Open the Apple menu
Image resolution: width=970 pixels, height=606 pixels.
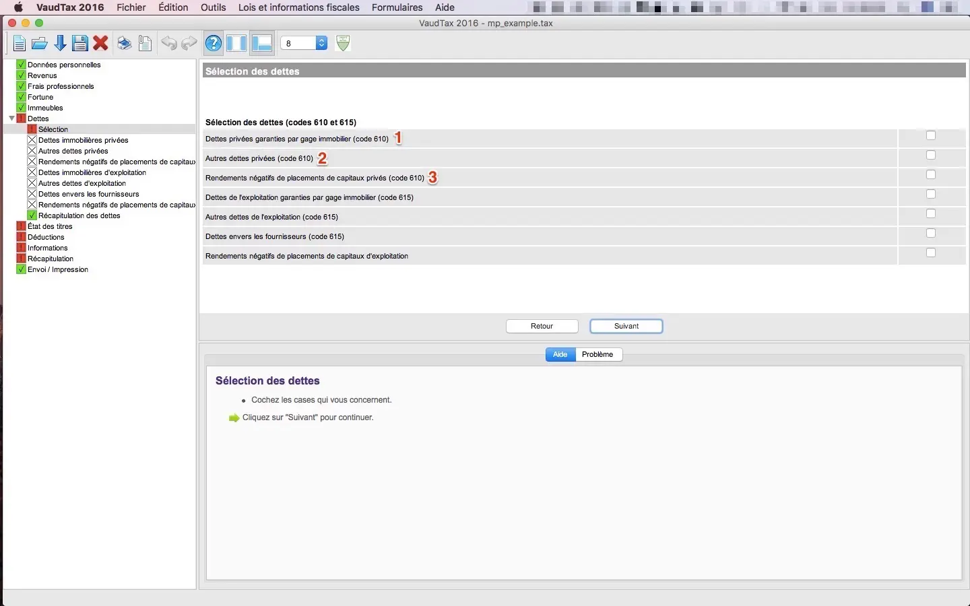pos(18,7)
